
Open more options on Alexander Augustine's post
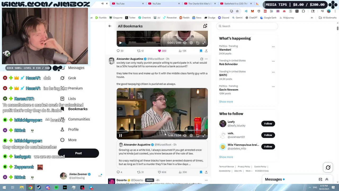(206, 59)
